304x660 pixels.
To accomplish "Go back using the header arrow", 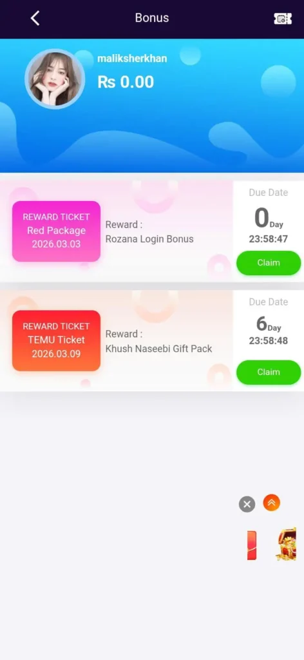I will tap(35, 18).
